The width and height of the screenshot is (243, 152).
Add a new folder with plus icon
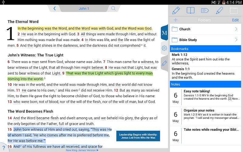[176, 20]
